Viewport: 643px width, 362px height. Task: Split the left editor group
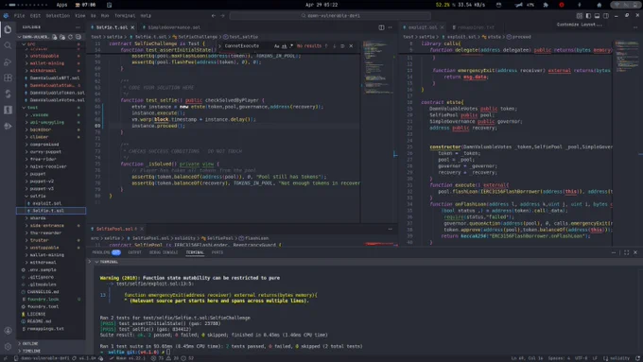point(381,27)
